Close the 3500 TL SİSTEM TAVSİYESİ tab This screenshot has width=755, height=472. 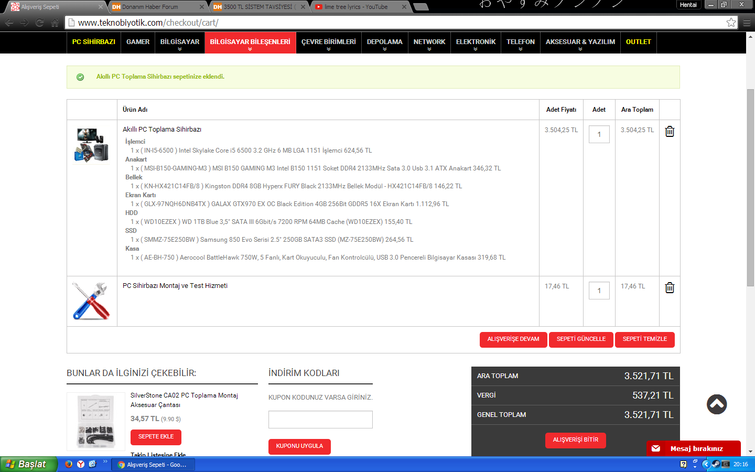pyautogui.click(x=303, y=7)
